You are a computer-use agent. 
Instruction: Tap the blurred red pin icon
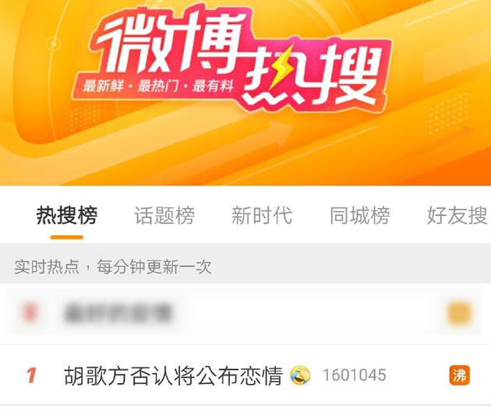click(30, 313)
